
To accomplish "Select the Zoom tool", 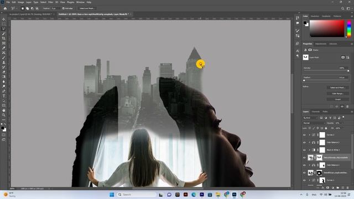I will [x=4, y=115].
